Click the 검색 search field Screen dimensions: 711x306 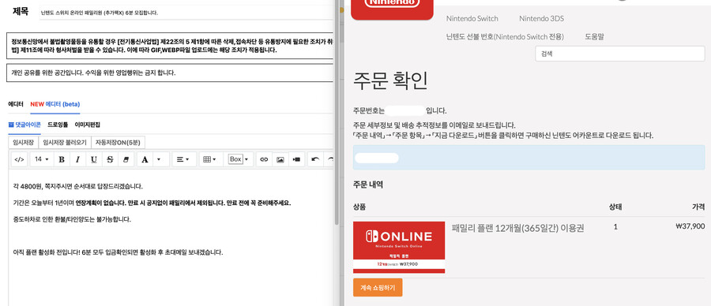coord(620,54)
